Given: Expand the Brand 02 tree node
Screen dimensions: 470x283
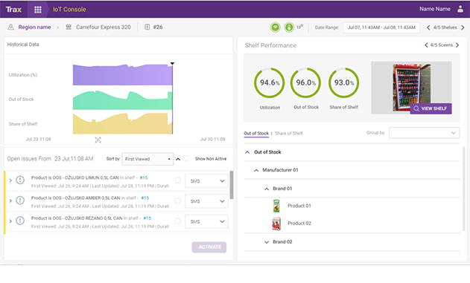Looking at the screenshot, I should click(x=267, y=242).
